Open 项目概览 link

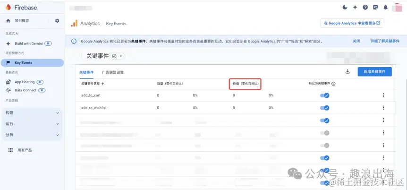[x=22, y=21]
